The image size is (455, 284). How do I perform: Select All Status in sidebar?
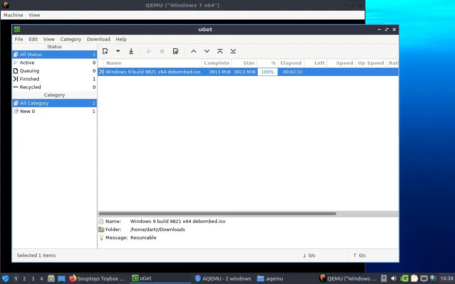[54, 54]
